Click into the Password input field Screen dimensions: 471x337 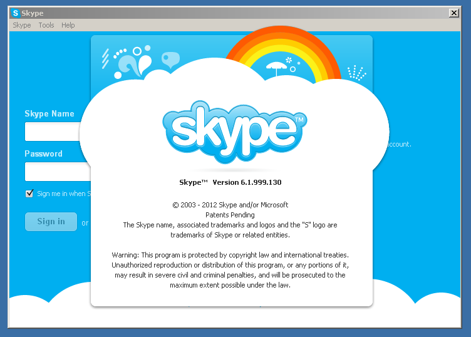pyautogui.click(x=58, y=172)
